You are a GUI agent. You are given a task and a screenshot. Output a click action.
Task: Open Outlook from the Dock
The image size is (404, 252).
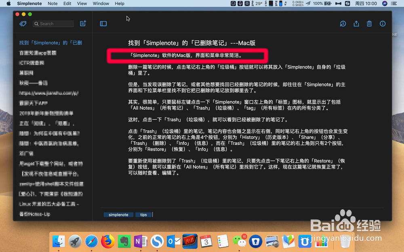(173, 241)
